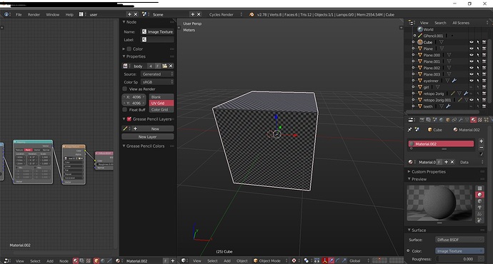Screen dimensions: 493x264
Task: Open the Object Data triangle properties tab
Action: click(x=467, y=120)
